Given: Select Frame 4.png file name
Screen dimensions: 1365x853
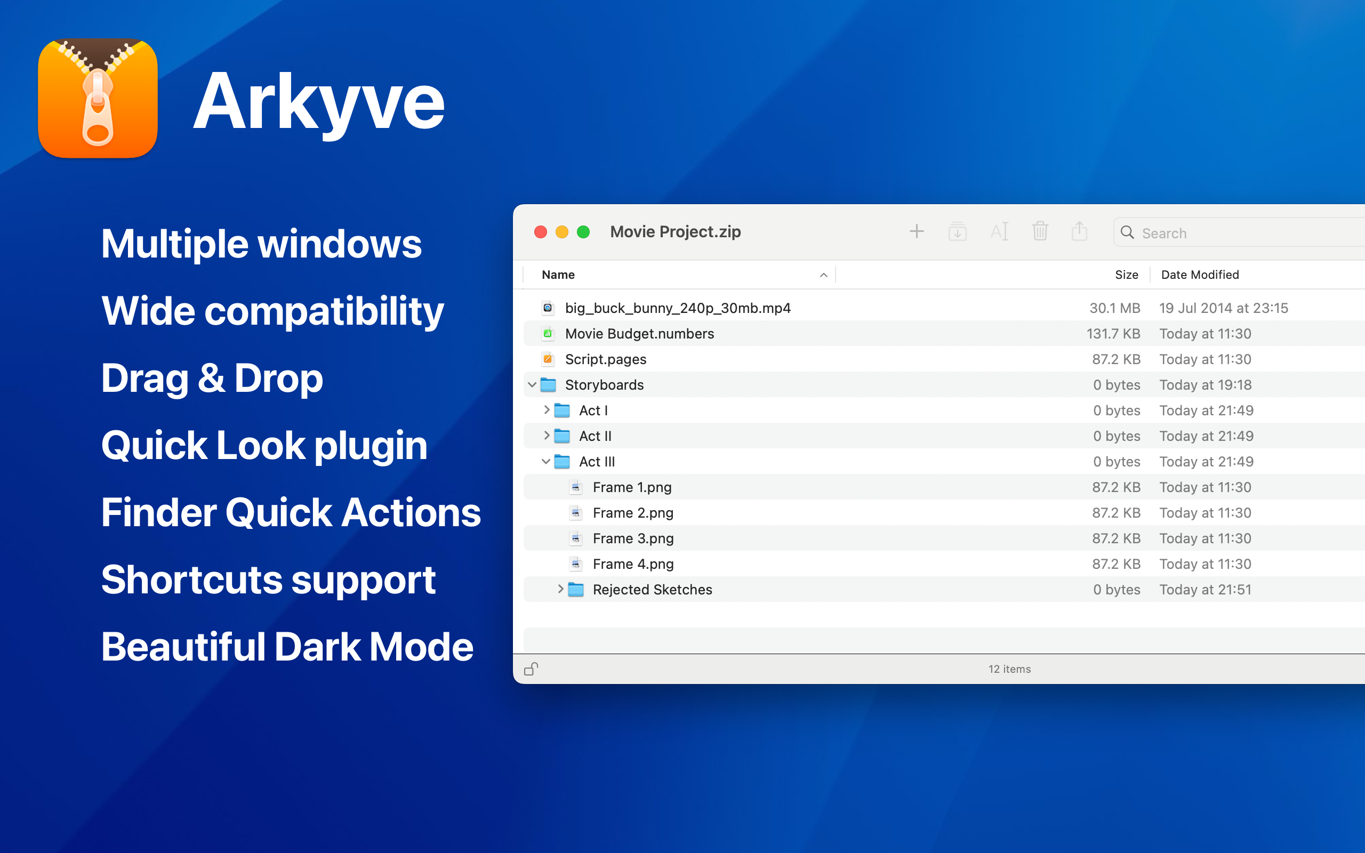Looking at the screenshot, I should [633, 564].
